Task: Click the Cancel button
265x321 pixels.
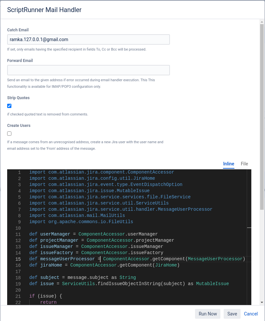Action: point(251,313)
